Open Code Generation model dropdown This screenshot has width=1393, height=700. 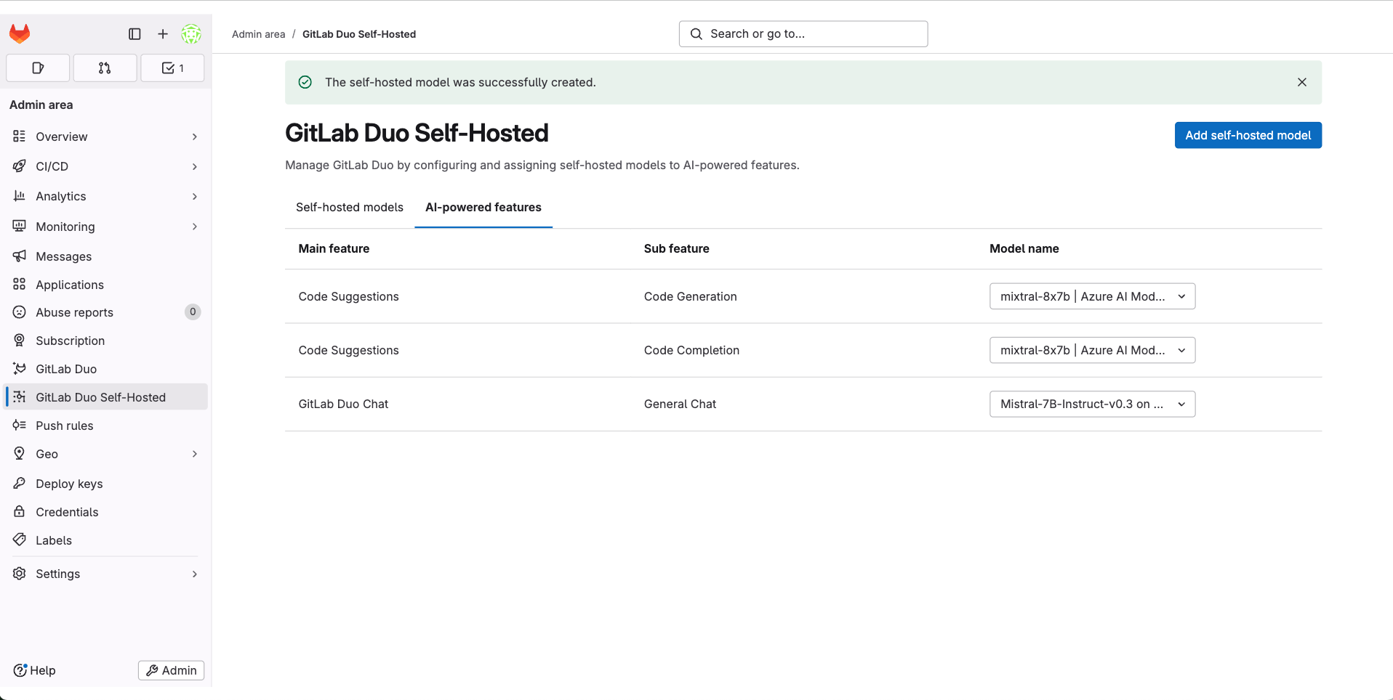1092,296
